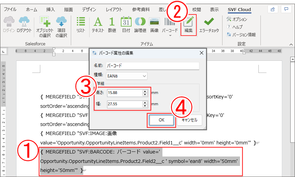Open the バーコード dropdown arrow

[170, 35]
